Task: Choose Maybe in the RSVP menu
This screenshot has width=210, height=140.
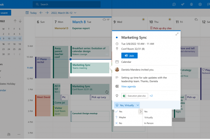Action: tap(122, 117)
